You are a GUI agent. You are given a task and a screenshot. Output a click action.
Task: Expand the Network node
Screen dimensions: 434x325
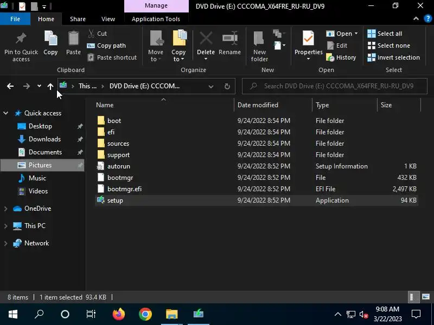(5, 243)
